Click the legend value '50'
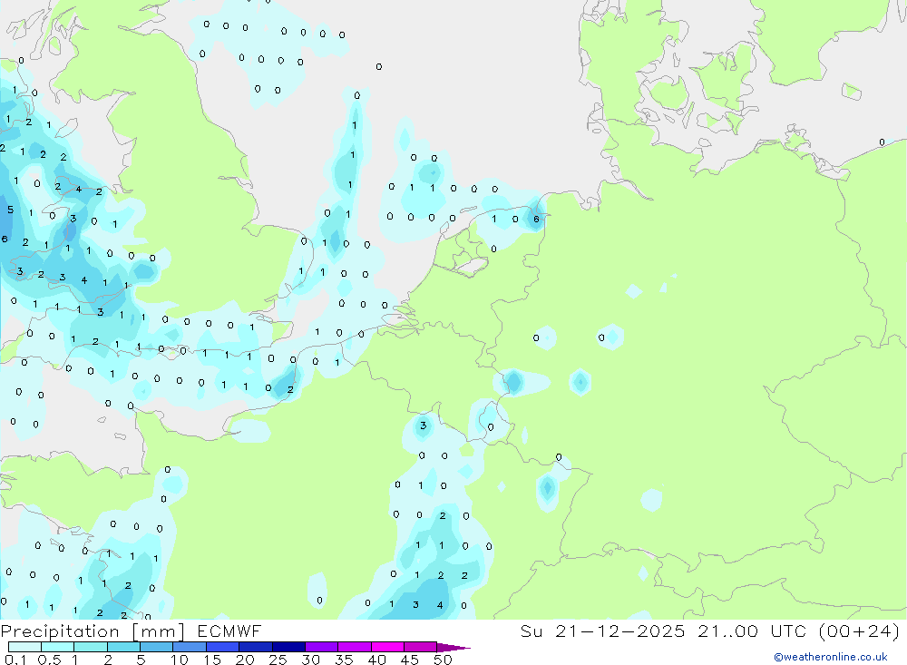 [x=443, y=660]
